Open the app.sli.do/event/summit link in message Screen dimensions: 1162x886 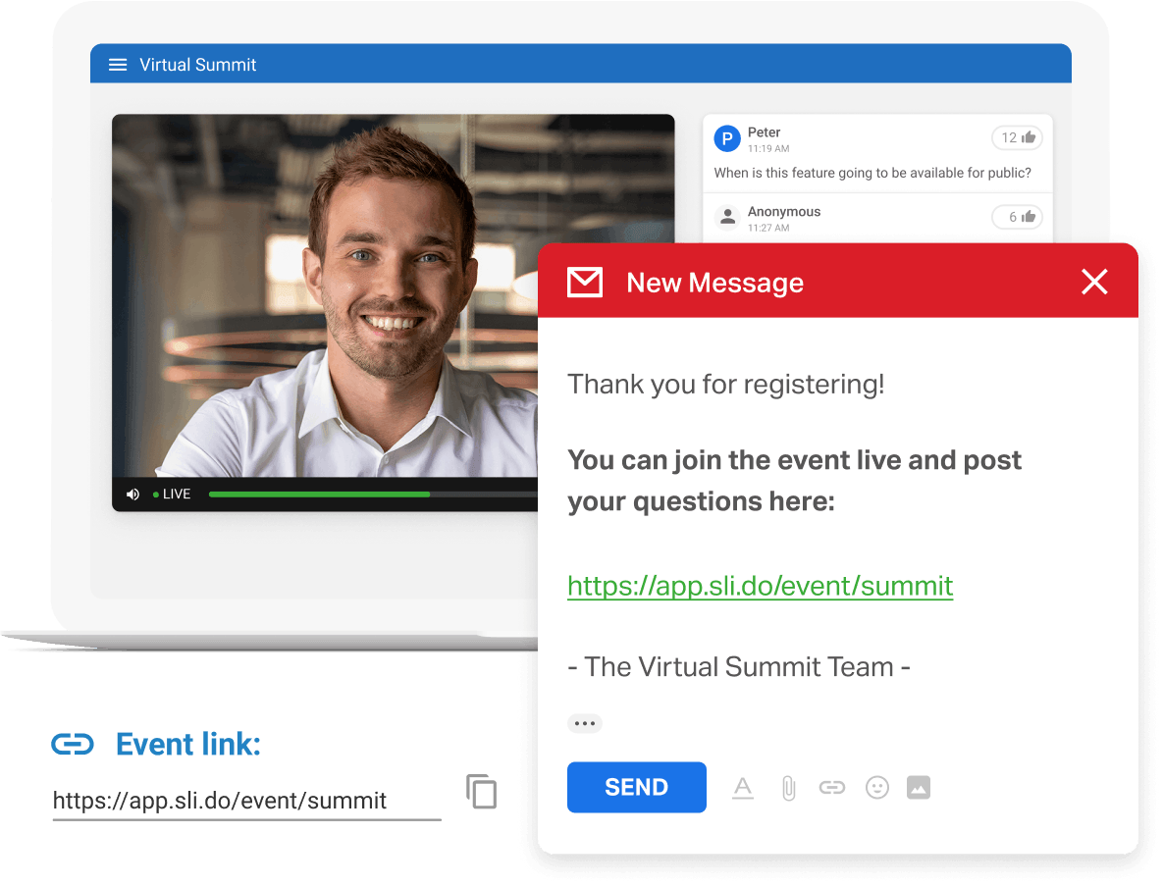click(x=760, y=586)
